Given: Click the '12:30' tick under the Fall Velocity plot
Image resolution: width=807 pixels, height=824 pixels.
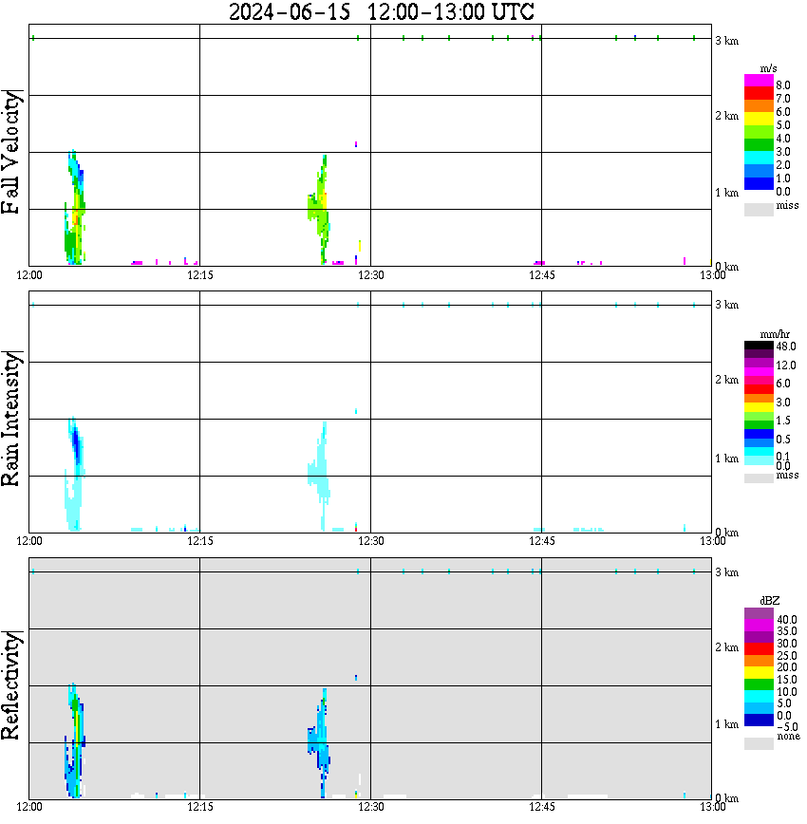Looking at the screenshot, I should (370, 275).
